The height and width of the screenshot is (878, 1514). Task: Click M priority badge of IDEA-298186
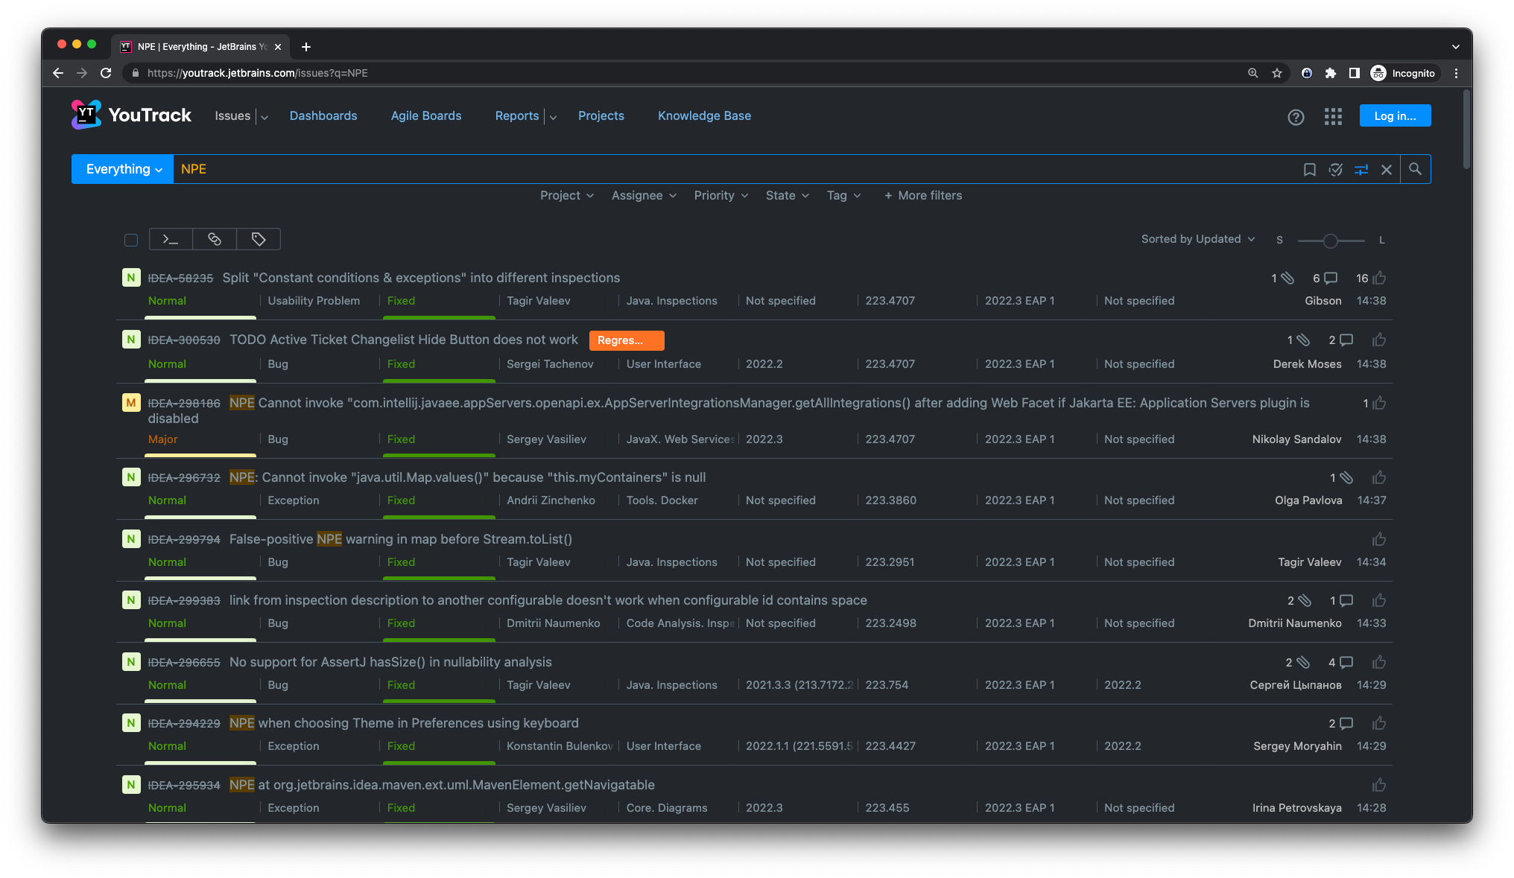[131, 403]
